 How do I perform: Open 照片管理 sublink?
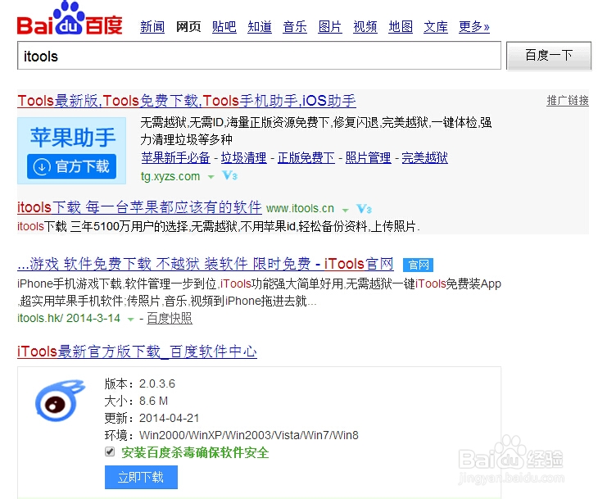point(368,157)
